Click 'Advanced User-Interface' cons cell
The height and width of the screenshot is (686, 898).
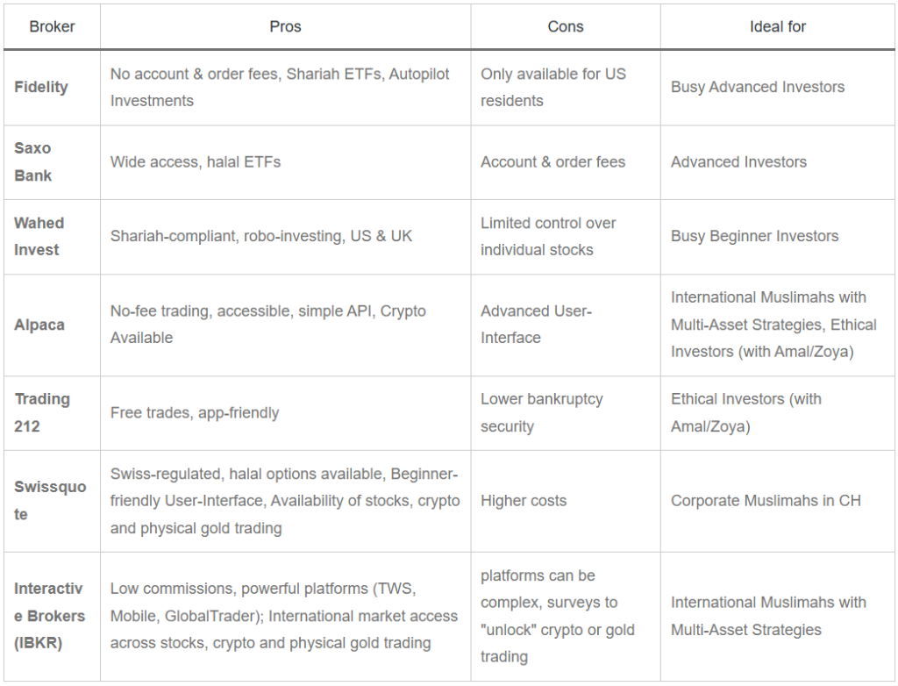[566, 325]
